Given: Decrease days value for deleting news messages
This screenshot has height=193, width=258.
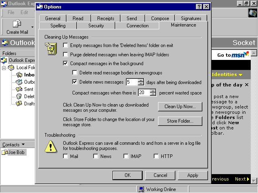Looking at the screenshot, I should pyautogui.click(x=141, y=84).
